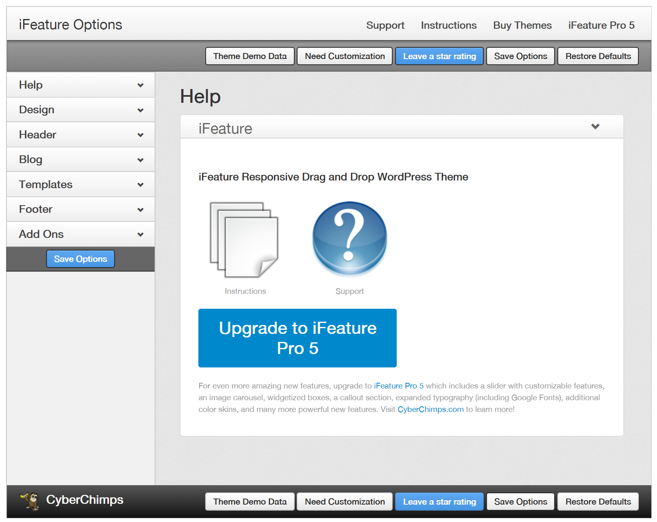This screenshot has height=522, width=657.
Task: Click the iFeature Options title
Action: 70,25
